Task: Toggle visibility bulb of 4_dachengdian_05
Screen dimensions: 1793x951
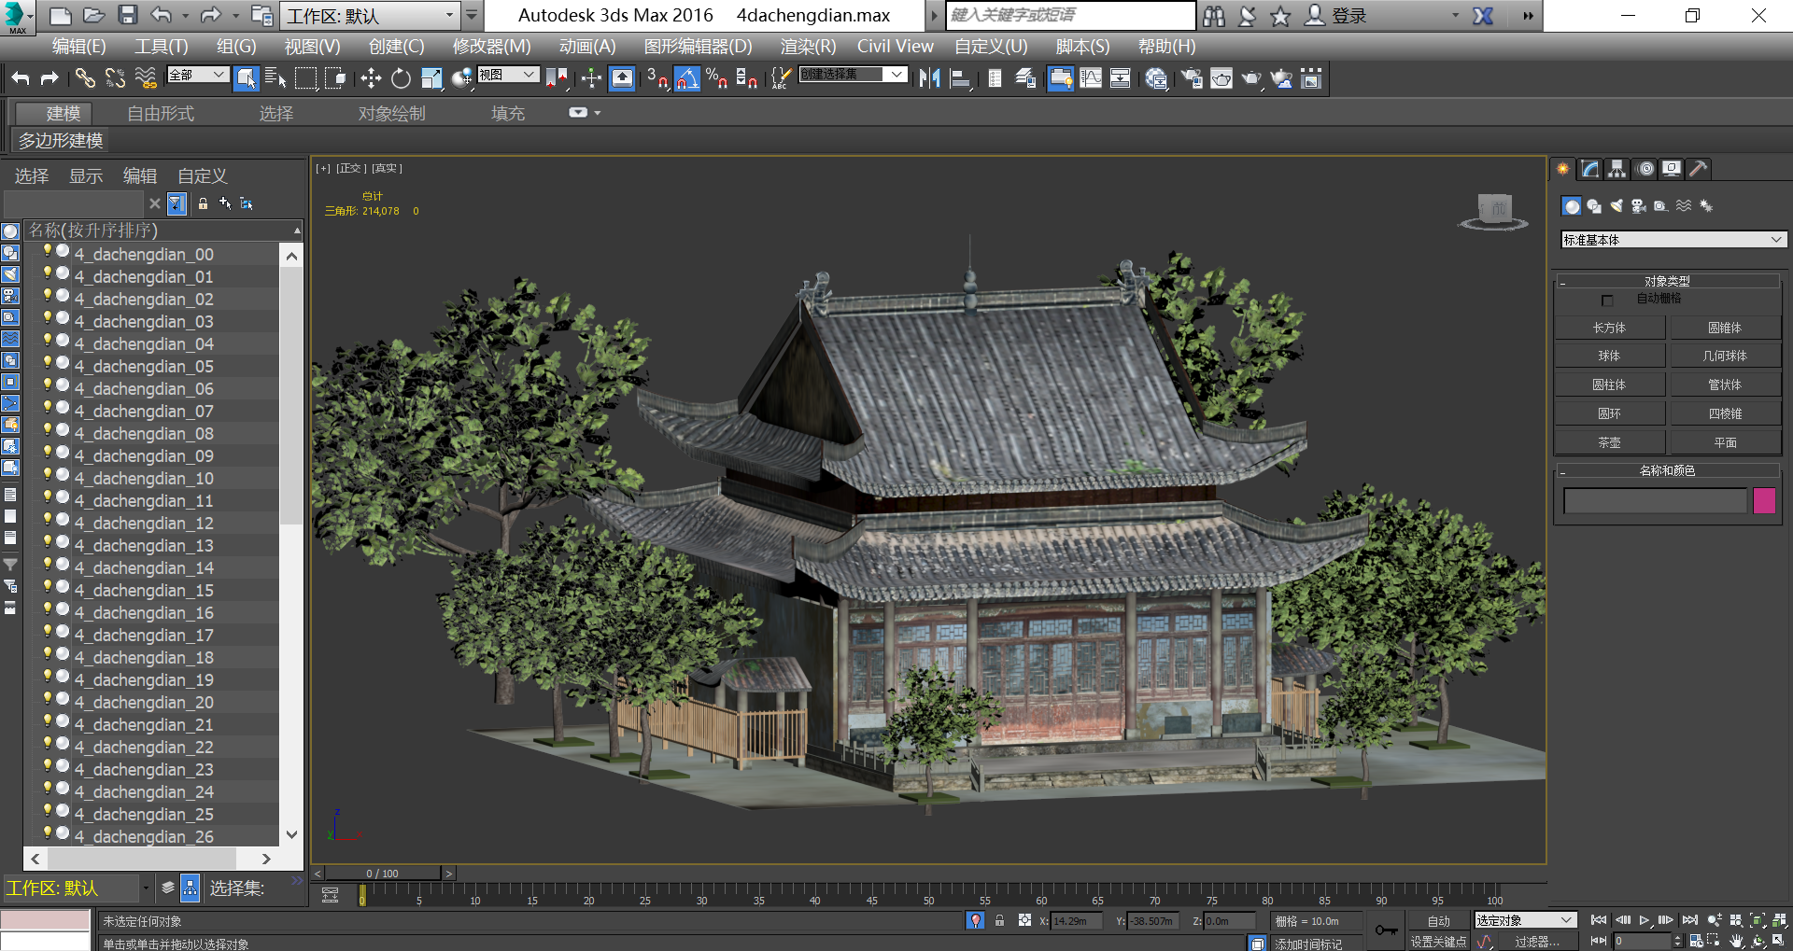Action: tap(48, 363)
